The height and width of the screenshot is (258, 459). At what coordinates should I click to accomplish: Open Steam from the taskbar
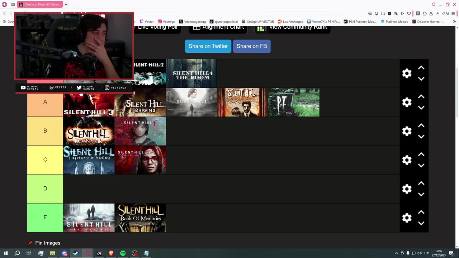point(76,253)
